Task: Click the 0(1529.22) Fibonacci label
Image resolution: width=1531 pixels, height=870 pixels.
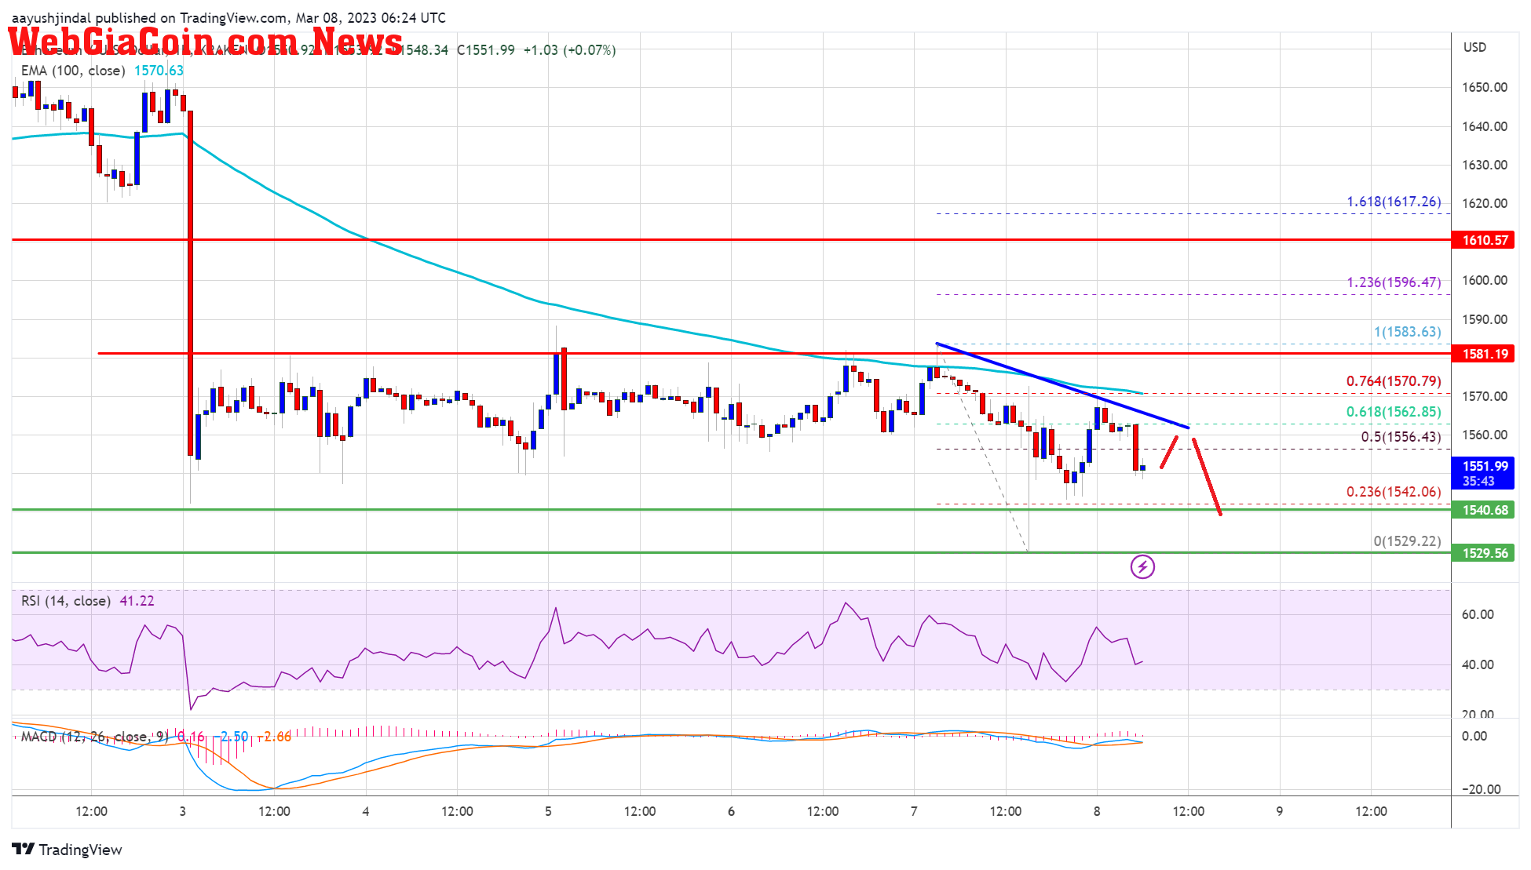Action: [x=1407, y=541]
